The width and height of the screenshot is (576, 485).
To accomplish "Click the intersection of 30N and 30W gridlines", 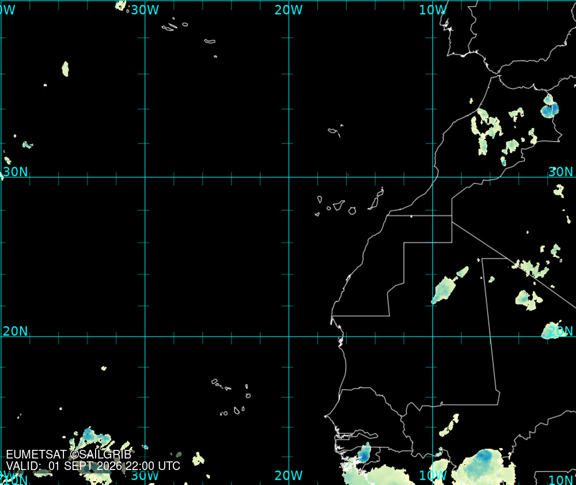I will [x=145, y=177].
